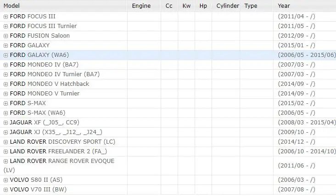The width and height of the screenshot is (336, 196).
Task: Click the year value (2011/06 - /)
Action: coord(297,165)
